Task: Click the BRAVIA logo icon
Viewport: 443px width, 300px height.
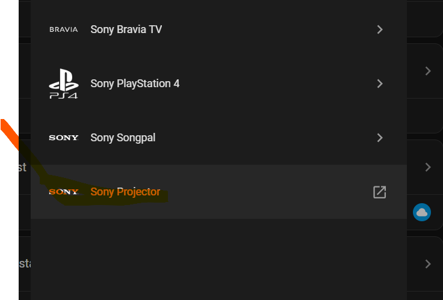Action: (x=63, y=29)
